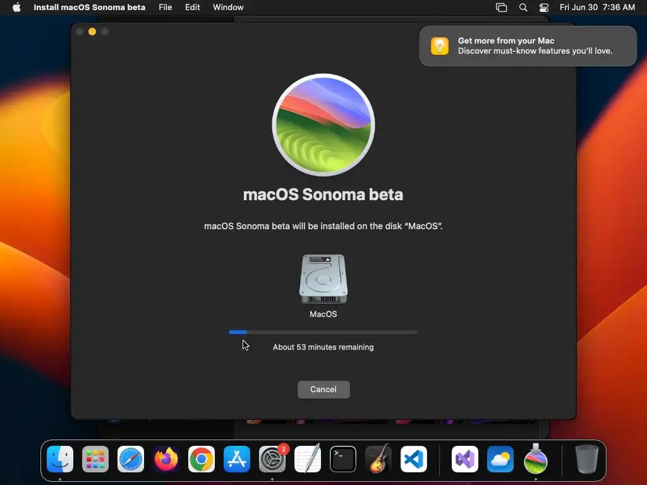Open Terminal from the Dock

(x=343, y=459)
